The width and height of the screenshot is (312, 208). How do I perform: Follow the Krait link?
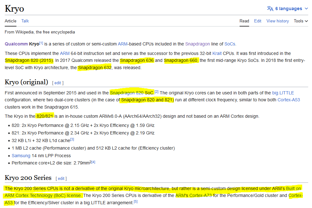click(217, 53)
